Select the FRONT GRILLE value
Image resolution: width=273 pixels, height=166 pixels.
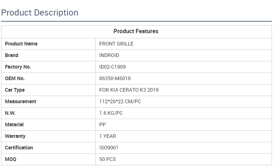[116, 44]
